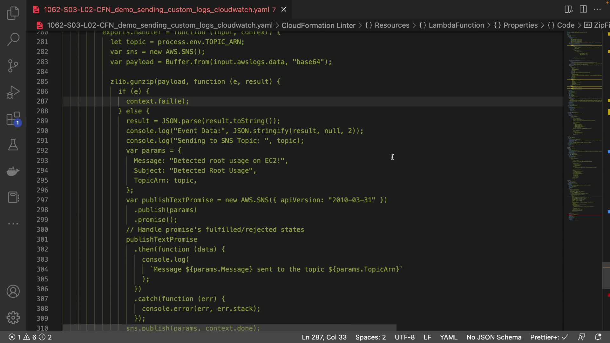Select the Resources breadcrumb segment
This screenshot has width=610, height=343.
tap(392, 25)
